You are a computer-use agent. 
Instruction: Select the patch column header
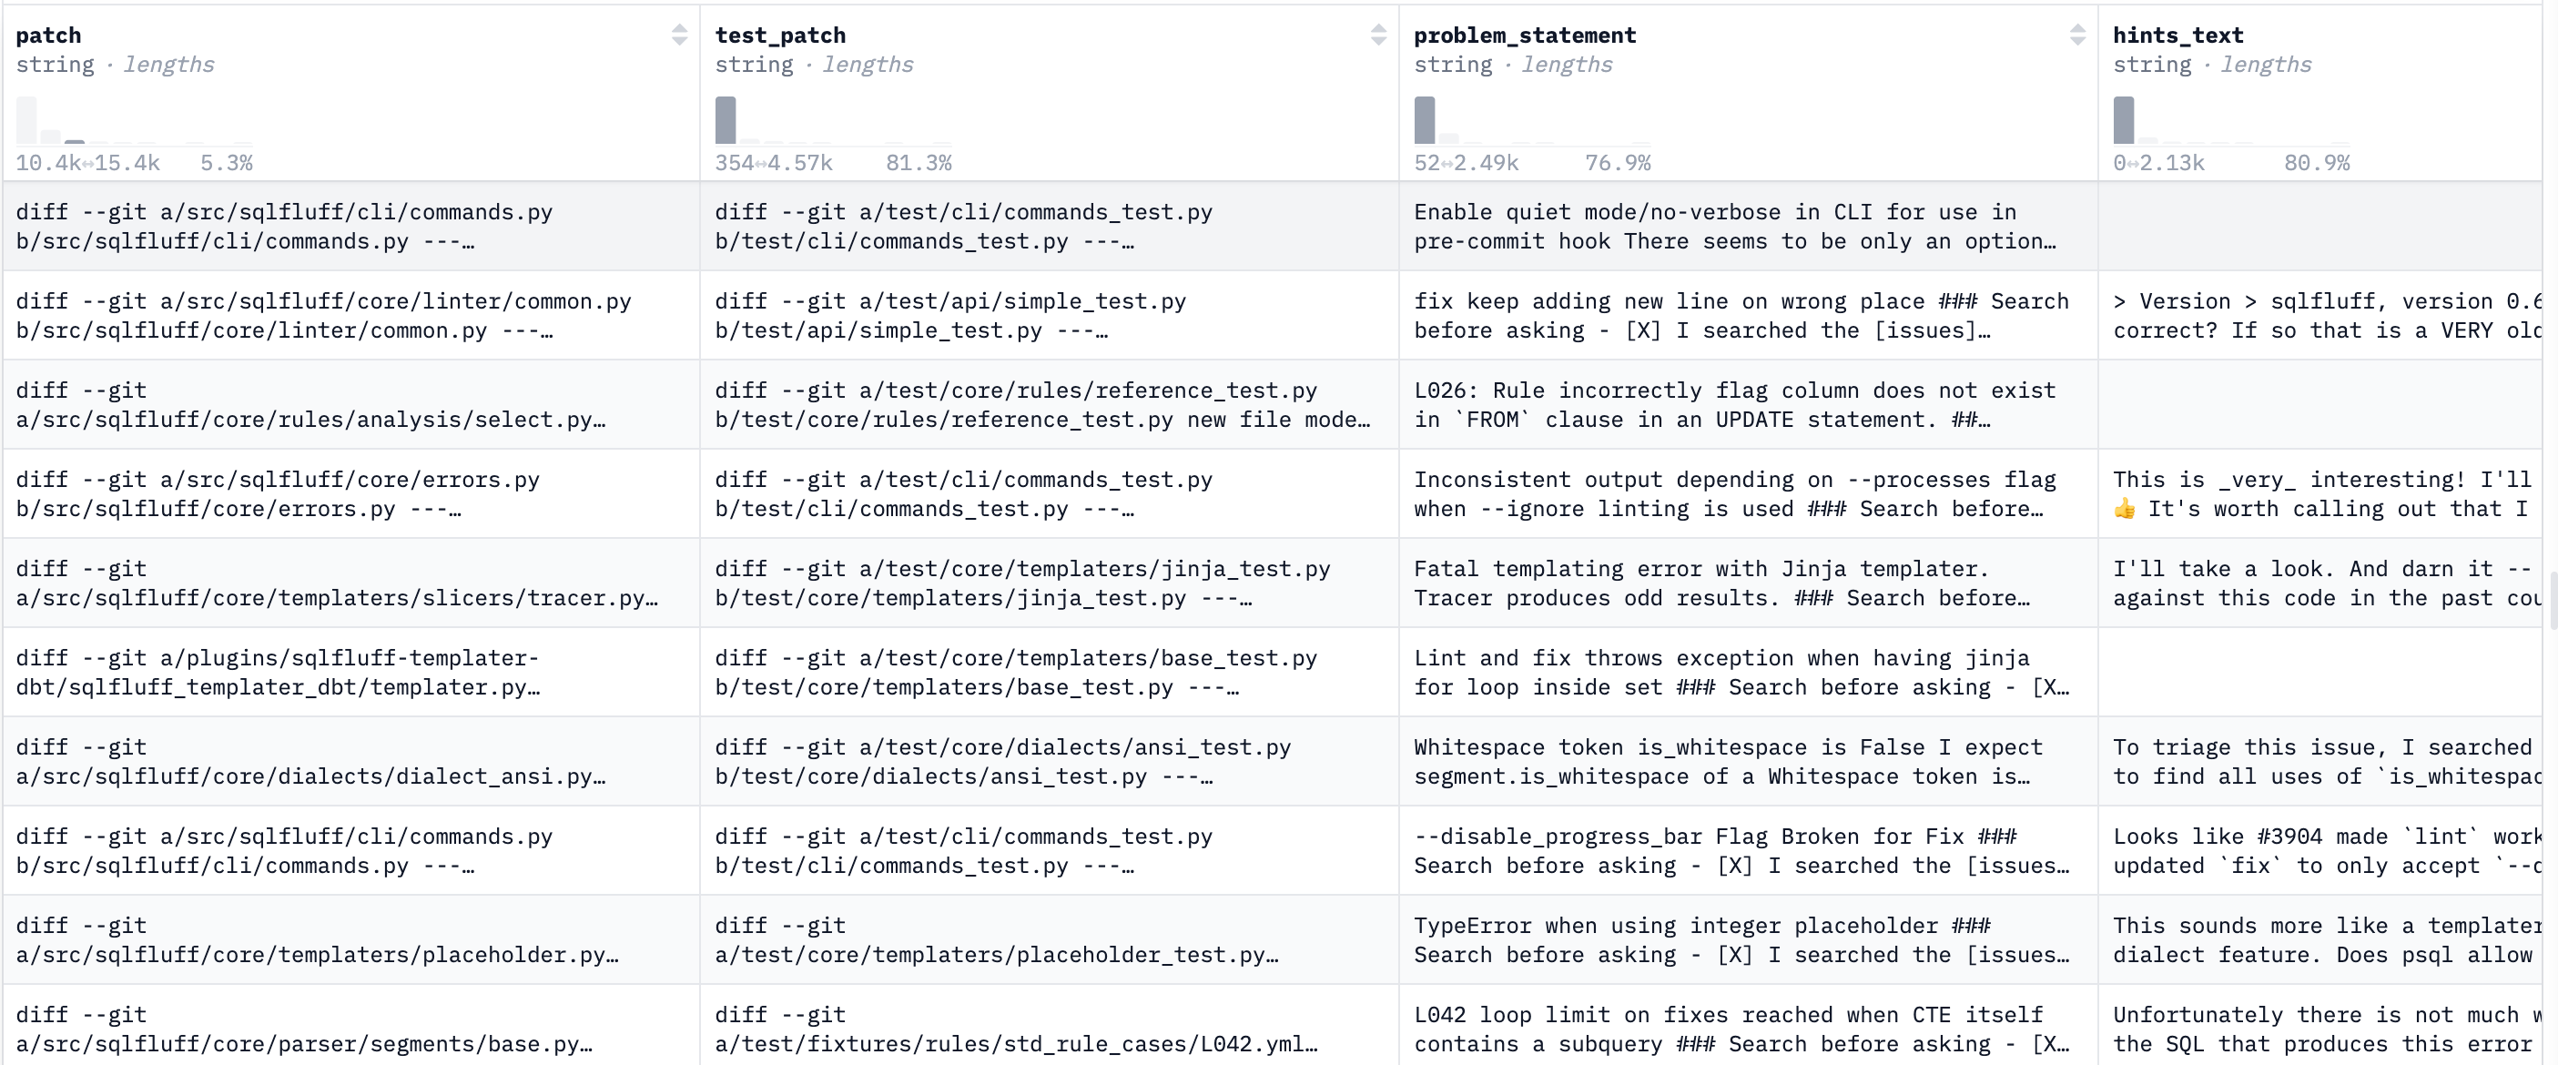pyautogui.click(x=47, y=35)
